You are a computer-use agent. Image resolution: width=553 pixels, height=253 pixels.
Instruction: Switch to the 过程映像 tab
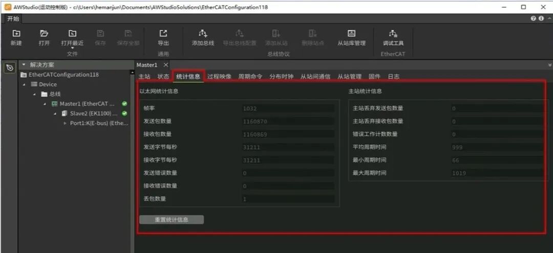pyautogui.click(x=219, y=76)
